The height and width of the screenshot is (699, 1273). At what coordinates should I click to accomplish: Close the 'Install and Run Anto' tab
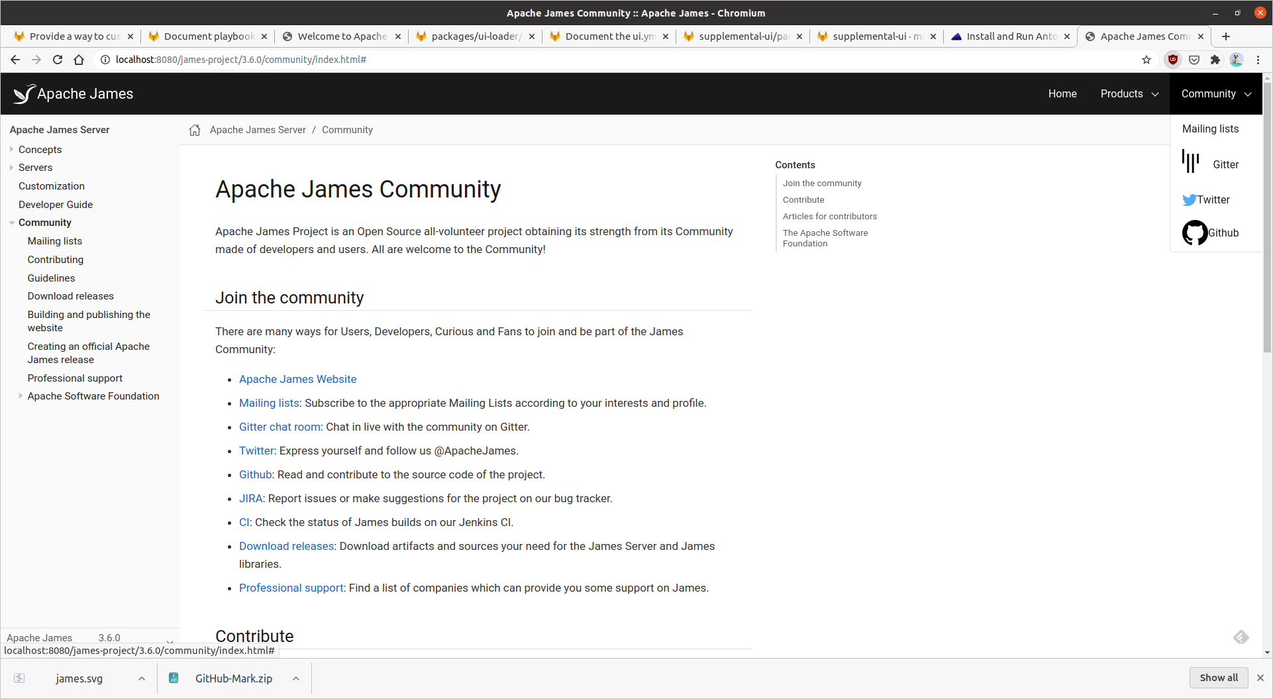click(x=1067, y=36)
